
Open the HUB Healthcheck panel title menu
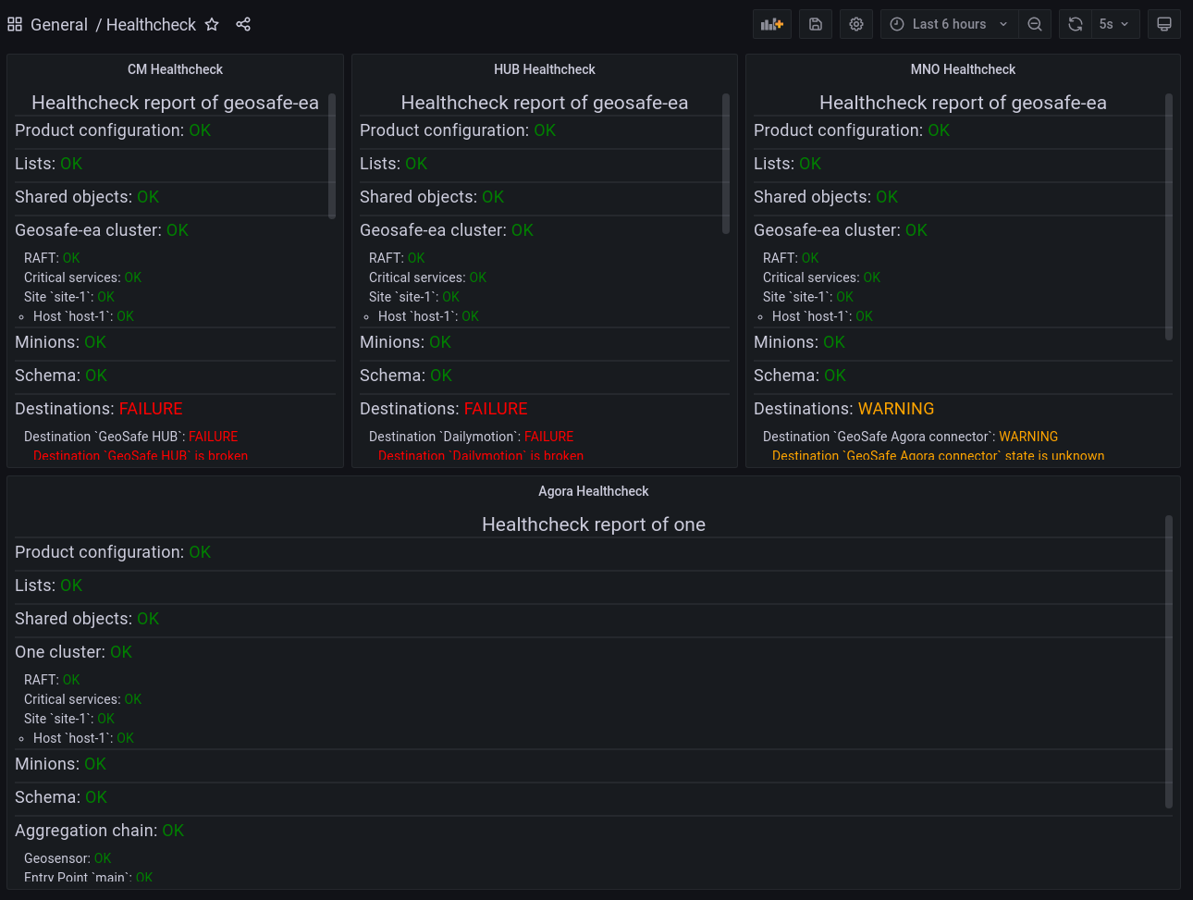545,69
